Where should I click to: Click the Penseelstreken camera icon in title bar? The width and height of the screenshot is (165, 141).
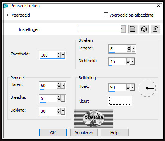coord(6,6)
